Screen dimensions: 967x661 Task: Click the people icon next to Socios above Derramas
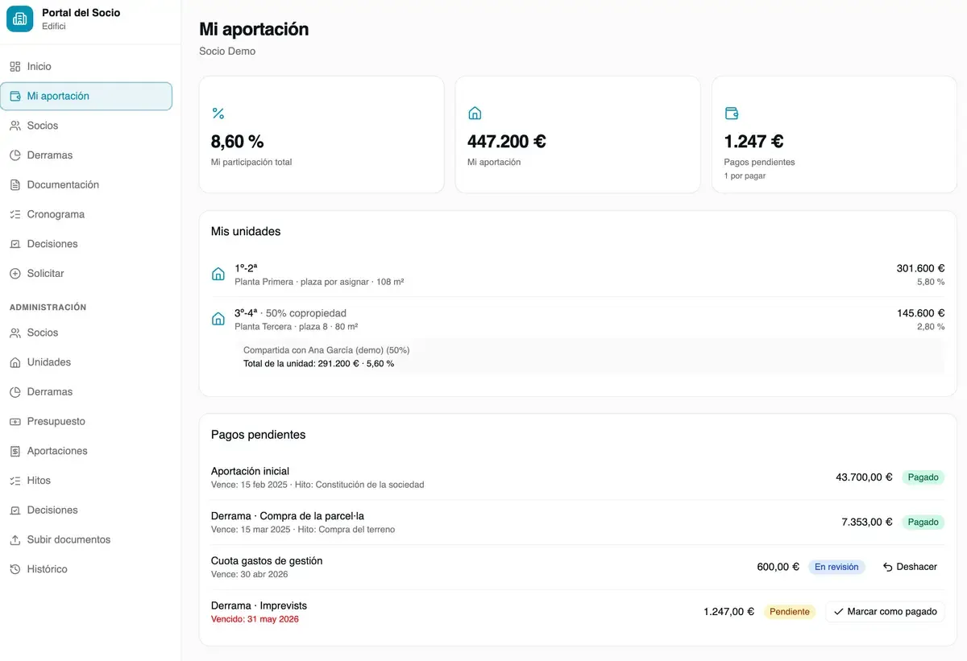15,126
